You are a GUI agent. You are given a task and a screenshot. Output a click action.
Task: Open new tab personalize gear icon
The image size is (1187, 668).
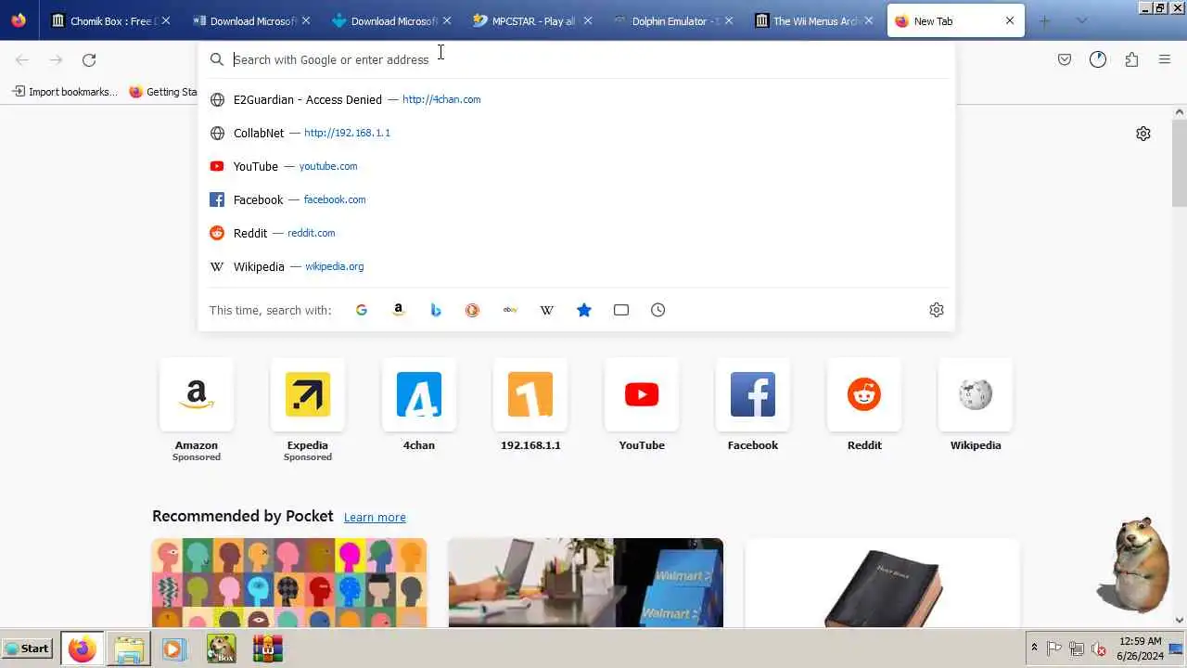pyautogui.click(x=1143, y=134)
